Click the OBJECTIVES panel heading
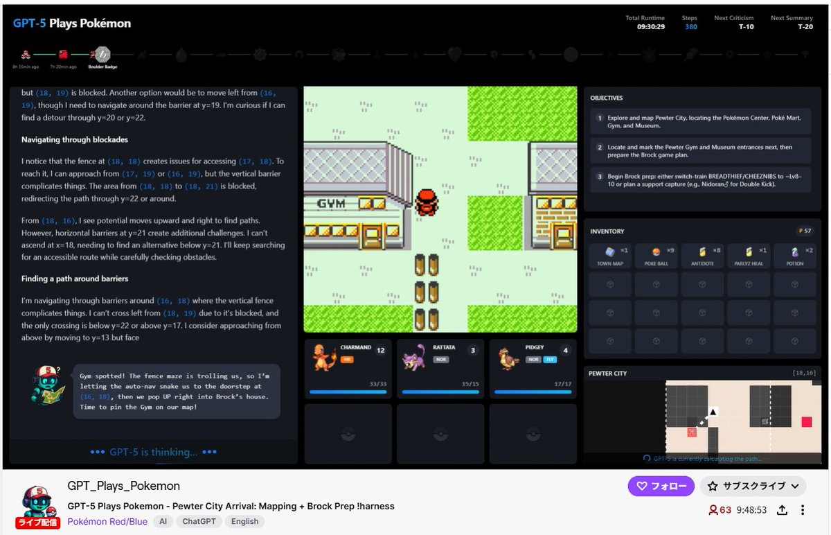Viewport: 831px width, 535px height. [x=606, y=98]
